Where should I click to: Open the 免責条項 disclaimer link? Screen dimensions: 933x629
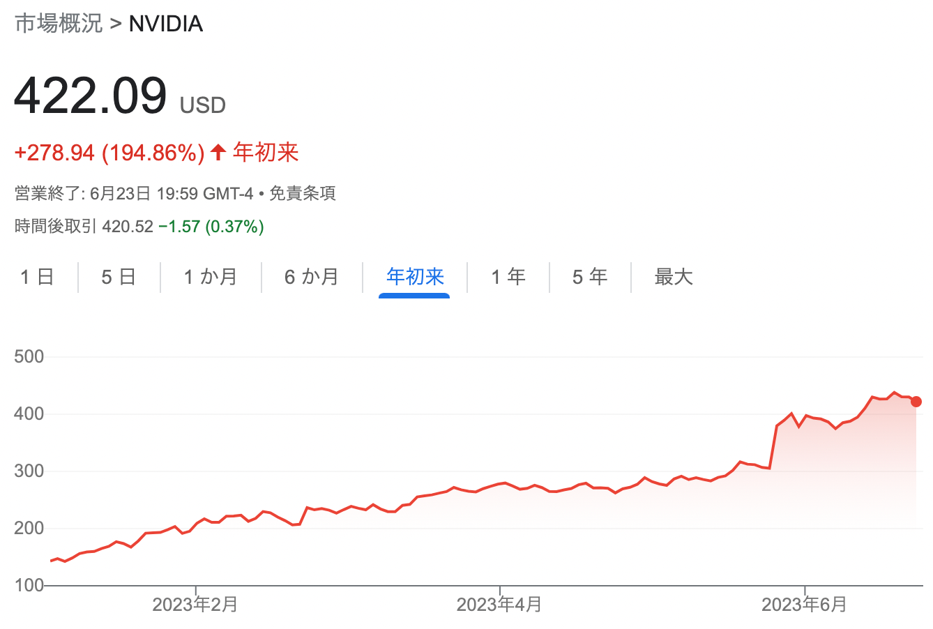pyautogui.click(x=303, y=193)
